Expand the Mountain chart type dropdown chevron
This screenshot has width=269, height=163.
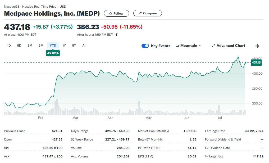(x=200, y=46)
